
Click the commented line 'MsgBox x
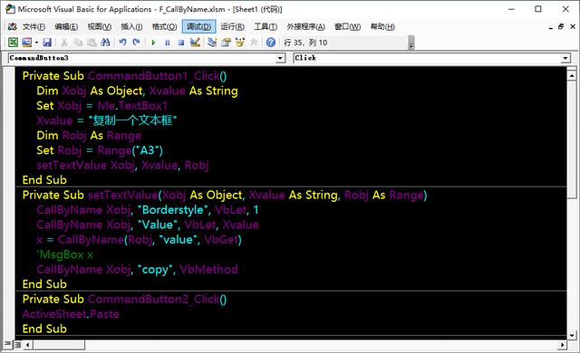pyautogui.click(x=64, y=254)
